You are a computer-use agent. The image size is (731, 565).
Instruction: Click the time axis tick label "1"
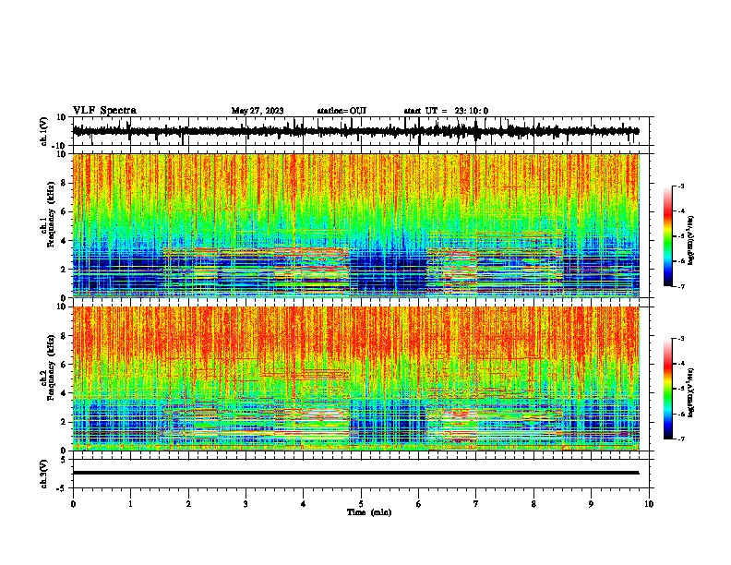[x=130, y=504]
